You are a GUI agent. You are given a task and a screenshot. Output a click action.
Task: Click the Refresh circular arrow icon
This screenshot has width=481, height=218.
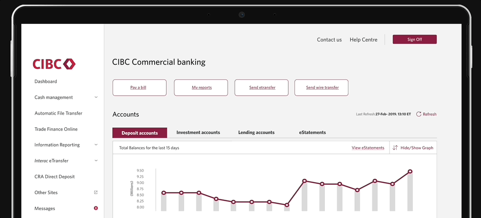pyautogui.click(x=419, y=114)
